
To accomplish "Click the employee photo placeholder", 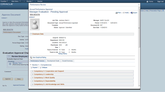I will pos(35,25).
